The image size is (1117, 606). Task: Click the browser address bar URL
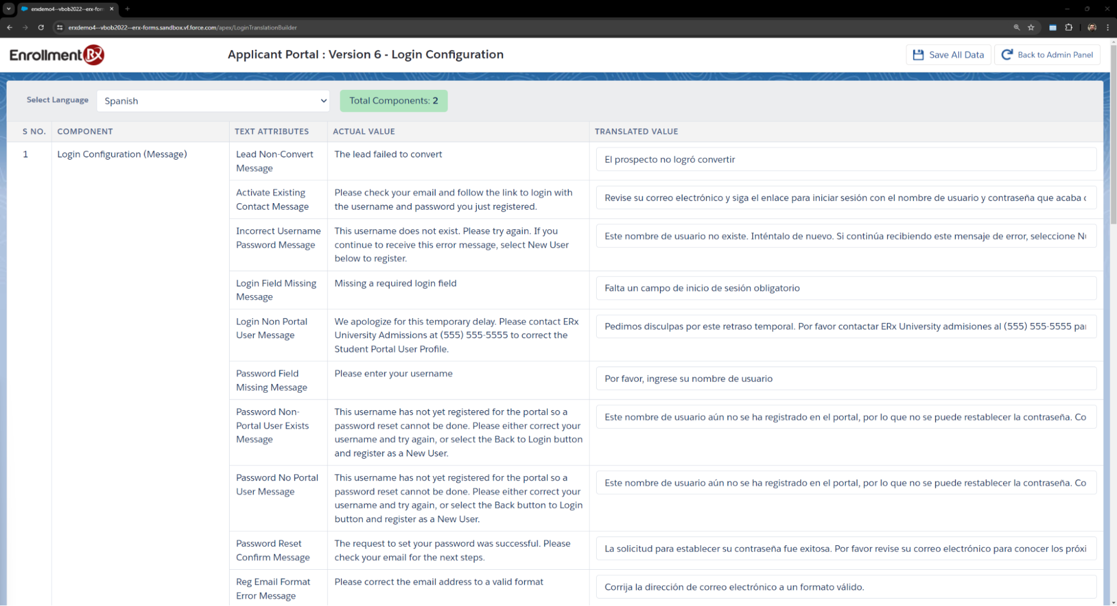coord(182,27)
